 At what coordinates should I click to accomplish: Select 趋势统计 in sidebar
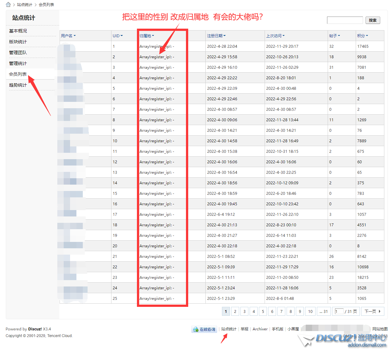[18, 85]
